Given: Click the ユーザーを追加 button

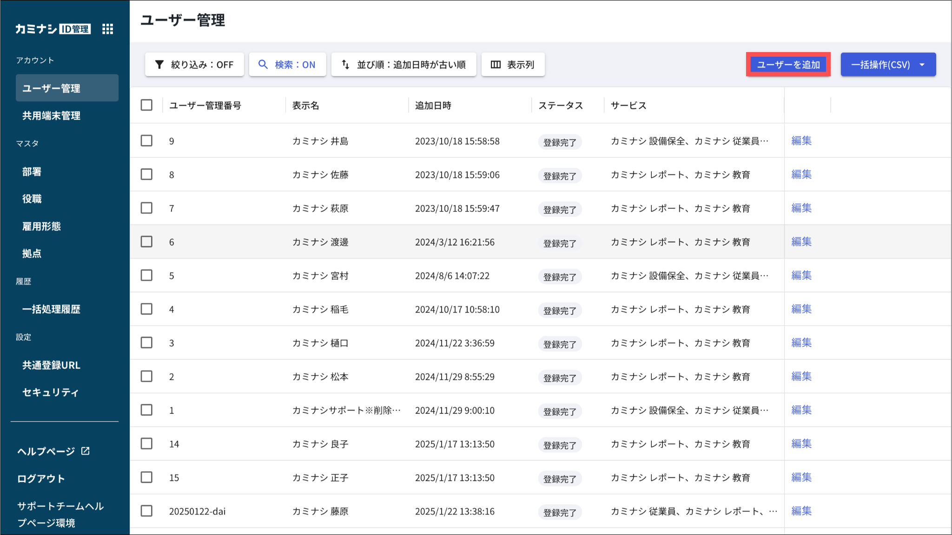Looking at the screenshot, I should coord(788,65).
